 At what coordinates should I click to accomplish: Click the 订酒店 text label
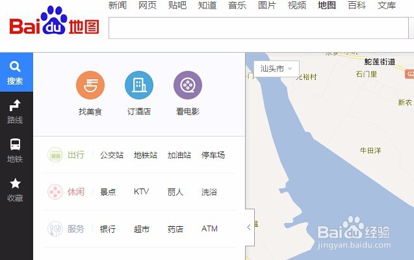(x=139, y=112)
